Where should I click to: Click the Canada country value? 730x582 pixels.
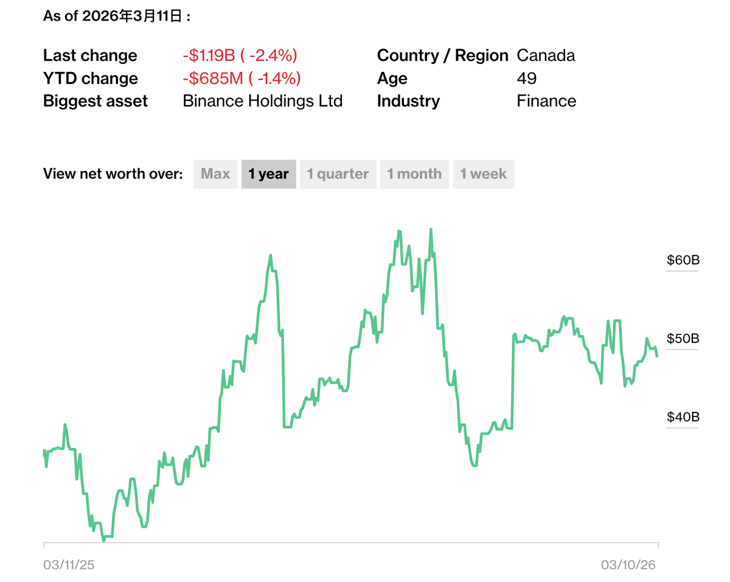pyautogui.click(x=546, y=55)
